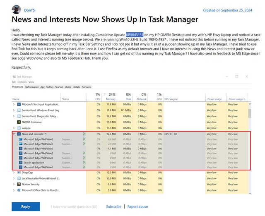
Task: Click the Task Manager title bar icon
Action: (x=14, y=77)
